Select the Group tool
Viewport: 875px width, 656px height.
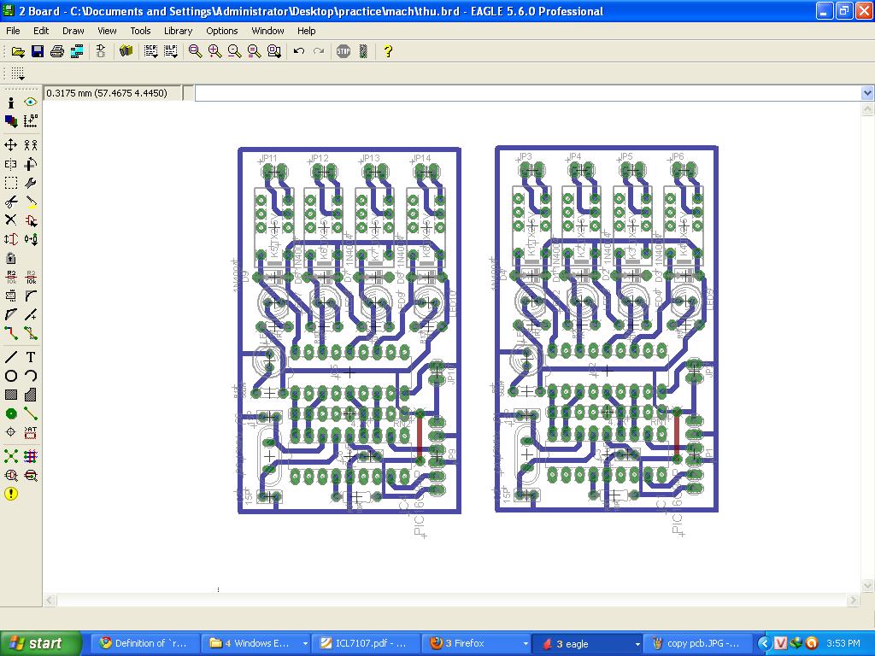[10, 183]
